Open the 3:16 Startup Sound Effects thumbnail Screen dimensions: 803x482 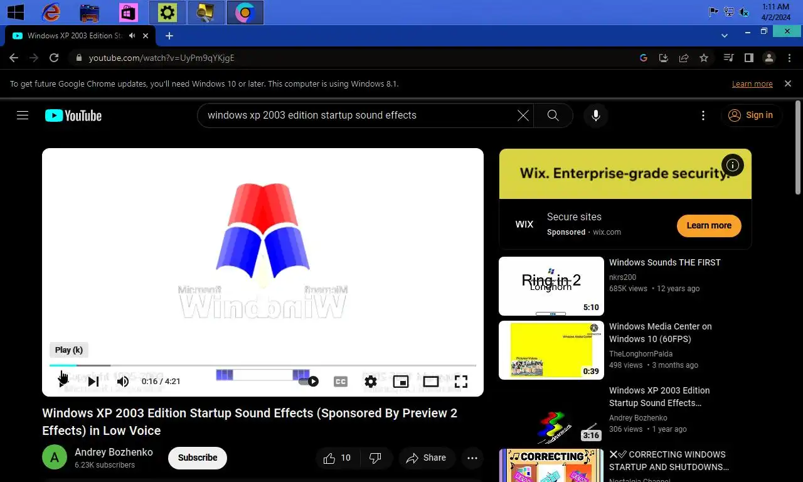point(551,414)
